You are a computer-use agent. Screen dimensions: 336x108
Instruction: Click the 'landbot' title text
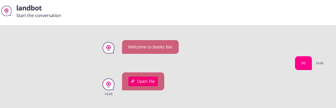tap(29, 8)
